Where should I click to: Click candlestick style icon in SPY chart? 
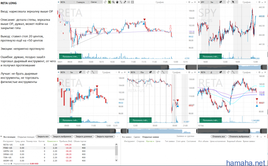(x=221, y=2)
